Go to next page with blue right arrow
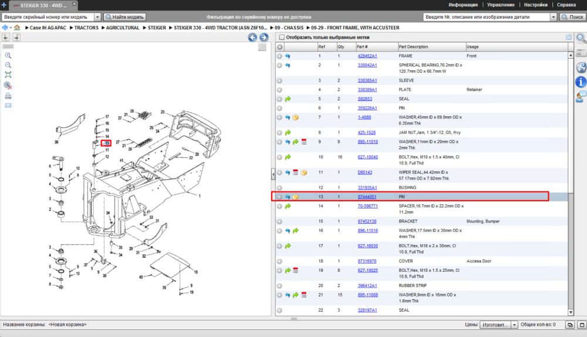The image size is (587, 337). tap(264, 38)
